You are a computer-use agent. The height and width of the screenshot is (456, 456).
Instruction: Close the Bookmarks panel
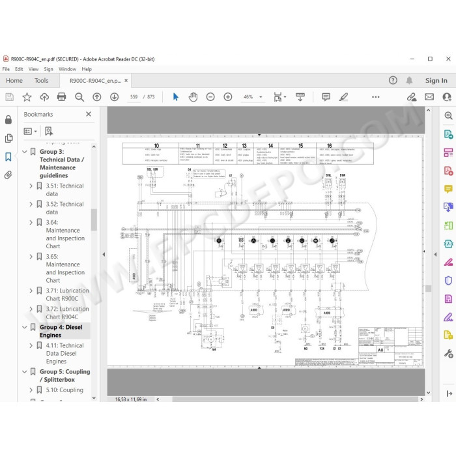pyautogui.click(x=89, y=114)
